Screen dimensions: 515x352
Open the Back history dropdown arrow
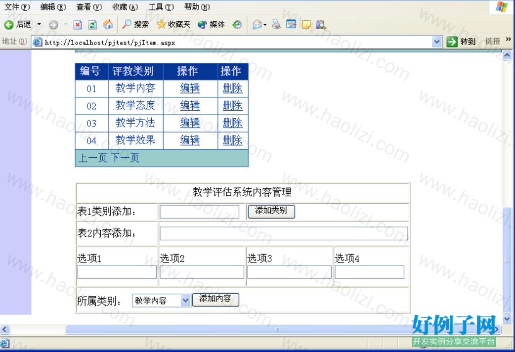pyautogui.click(x=39, y=24)
